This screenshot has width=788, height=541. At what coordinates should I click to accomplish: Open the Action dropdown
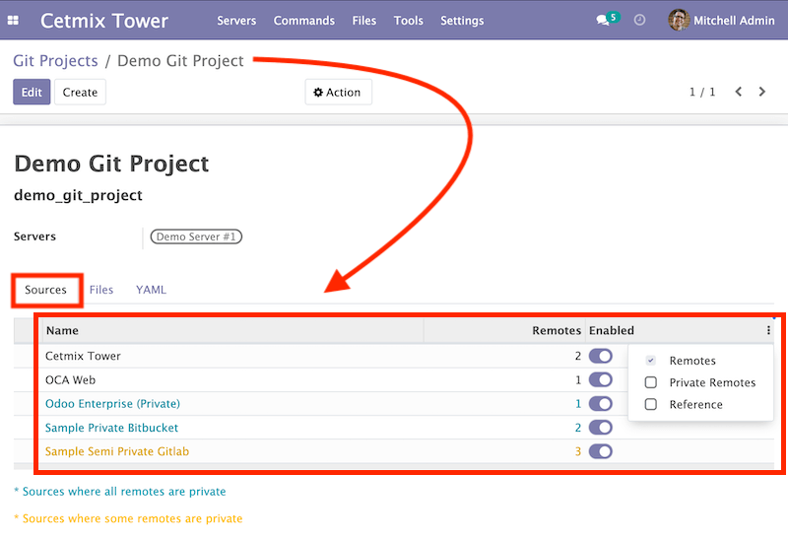338,92
